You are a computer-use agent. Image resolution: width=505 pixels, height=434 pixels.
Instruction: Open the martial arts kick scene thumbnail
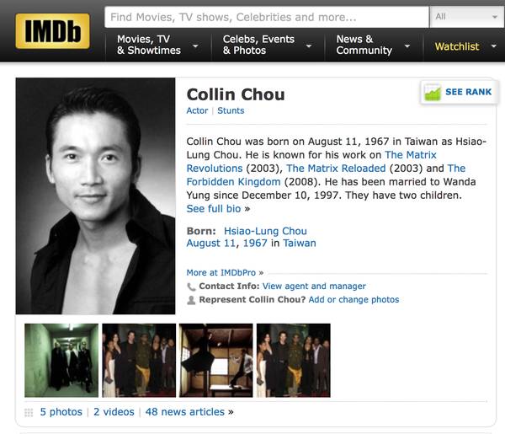[x=215, y=361]
